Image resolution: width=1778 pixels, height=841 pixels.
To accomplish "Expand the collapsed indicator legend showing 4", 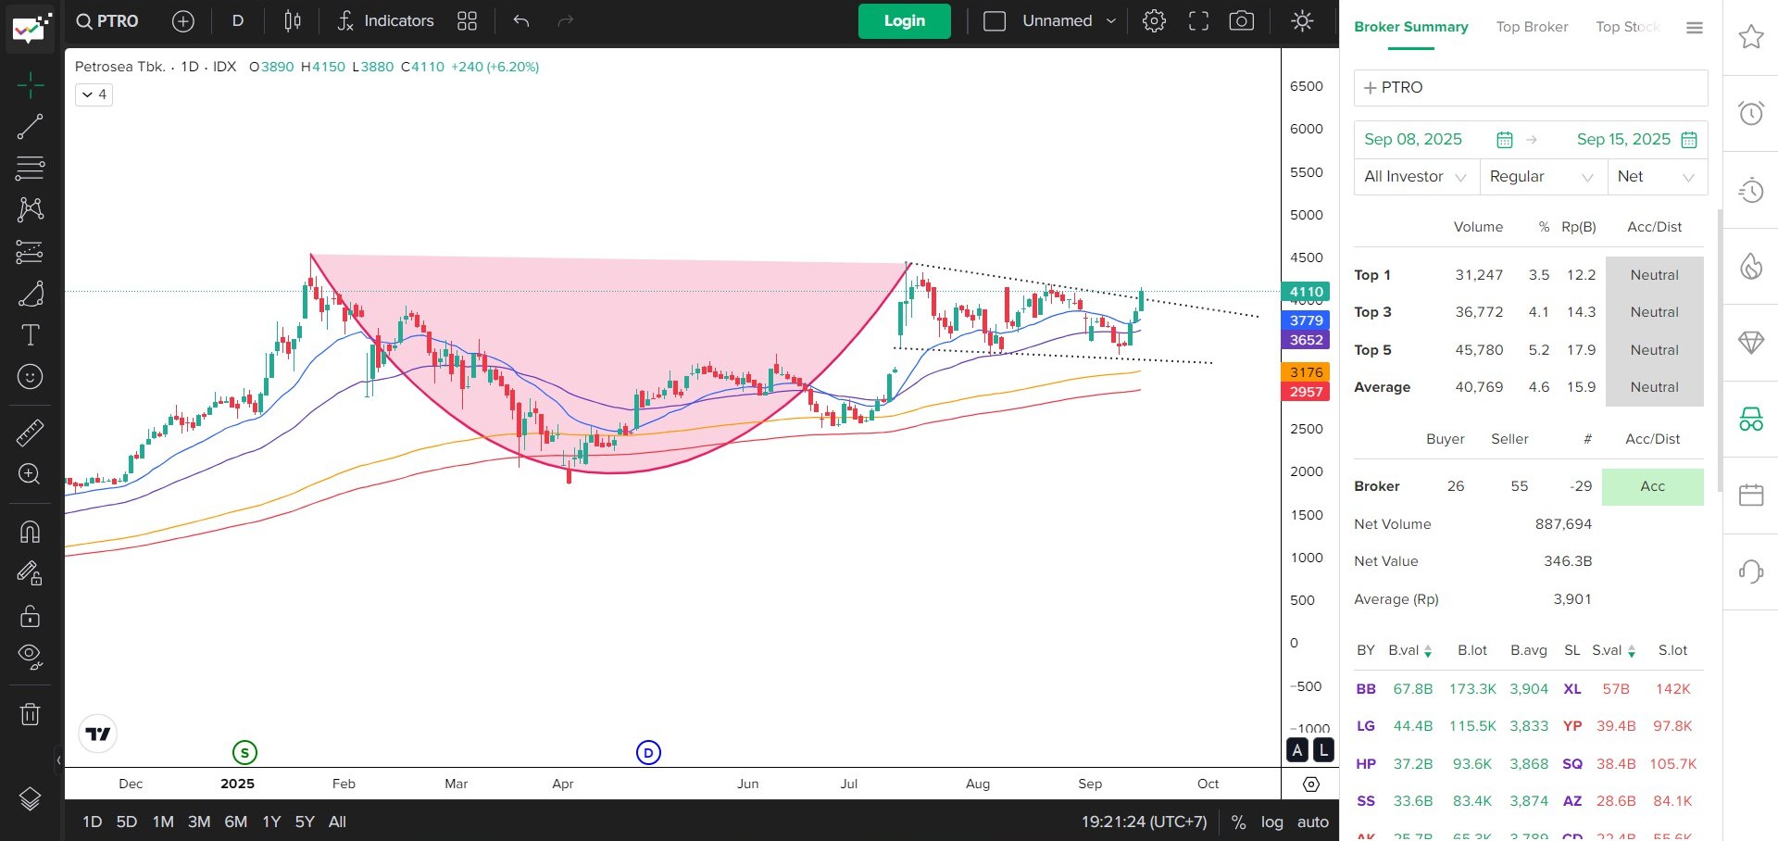I will (94, 94).
